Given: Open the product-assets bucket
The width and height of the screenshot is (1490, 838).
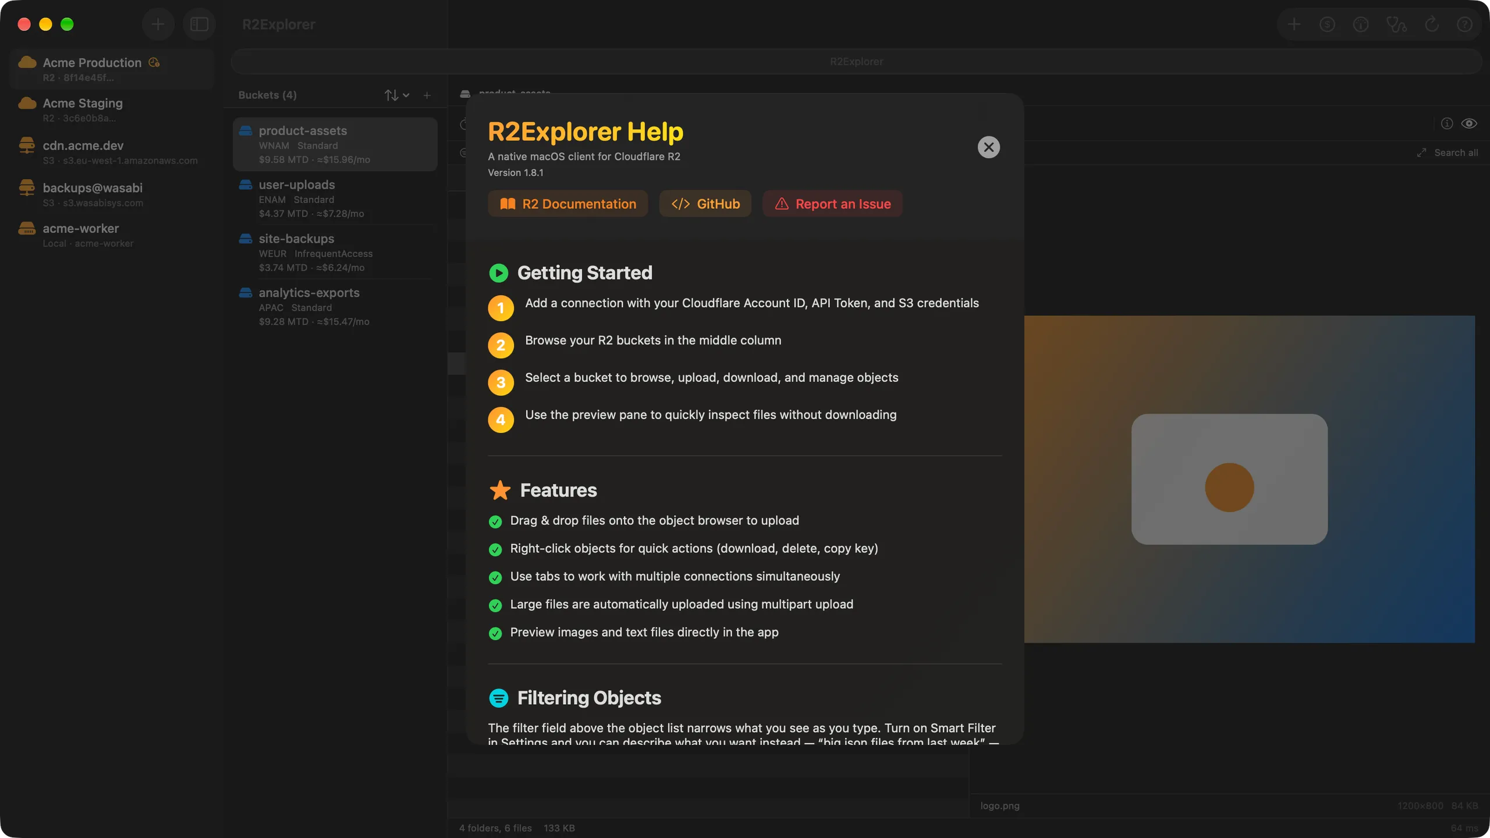Looking at the screenshot, I should (335, 144).
